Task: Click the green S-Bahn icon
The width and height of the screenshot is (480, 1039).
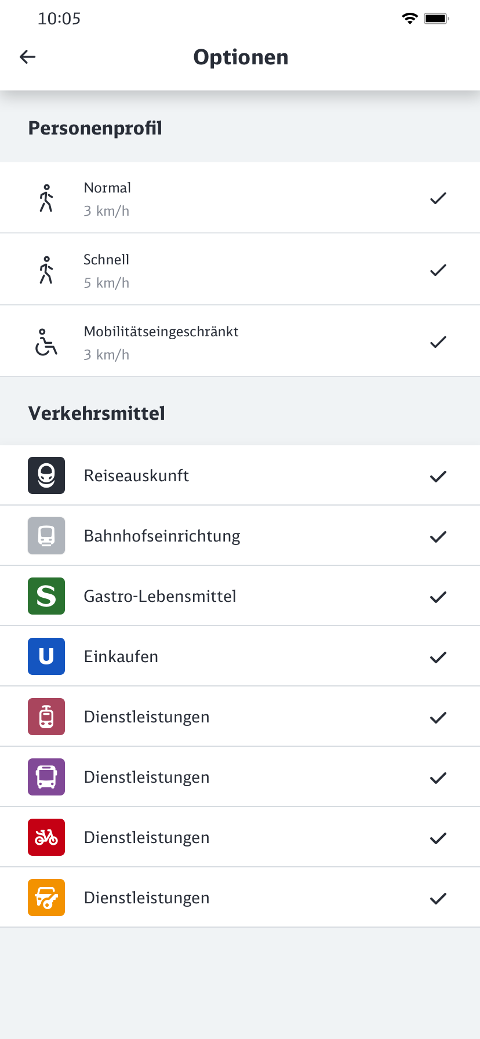Action: click(46, 596)
